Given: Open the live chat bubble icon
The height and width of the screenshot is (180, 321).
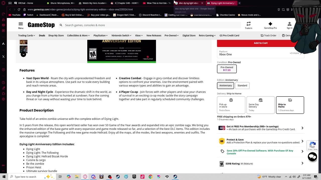Looking at the screenshot, I should (x=312, y=157).
